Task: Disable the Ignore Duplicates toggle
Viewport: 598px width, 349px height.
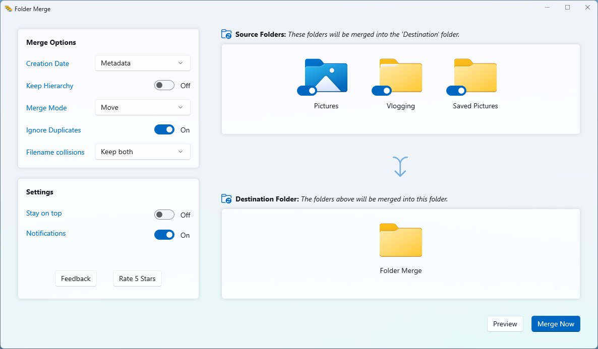Action: point(164,129)
